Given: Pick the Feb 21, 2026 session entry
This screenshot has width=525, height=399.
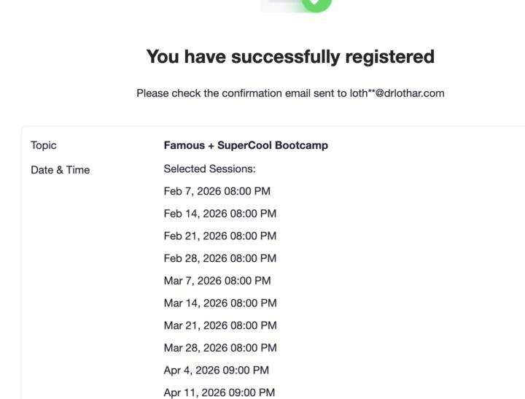Looking at the screenshot, I should (220, 236).
